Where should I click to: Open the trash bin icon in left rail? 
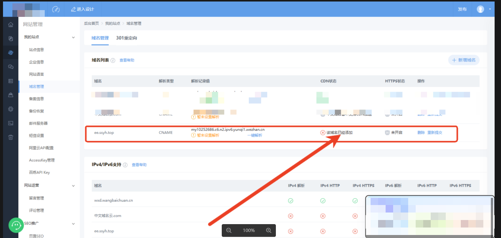[11, 137]
